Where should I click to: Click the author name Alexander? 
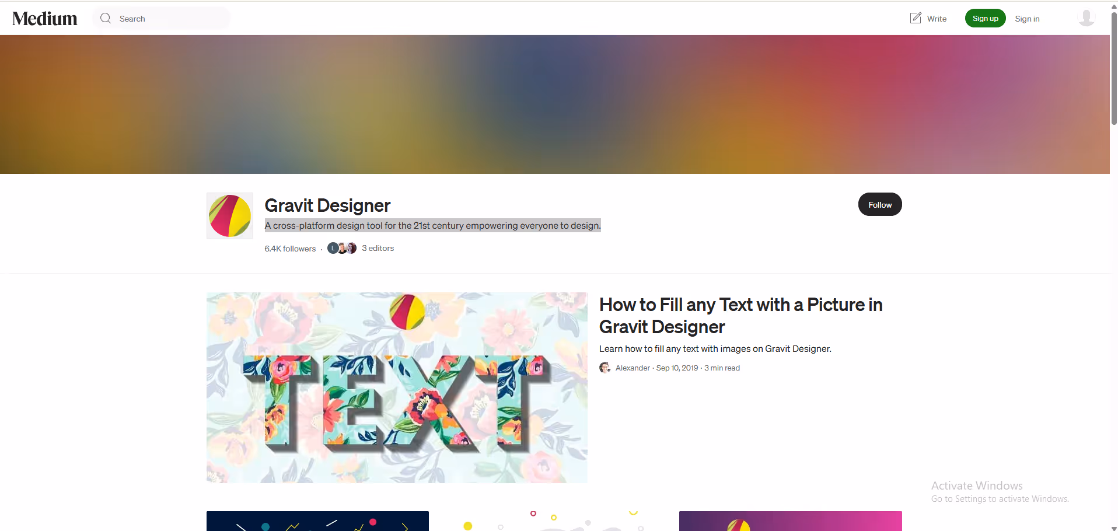tap(633, 368)
